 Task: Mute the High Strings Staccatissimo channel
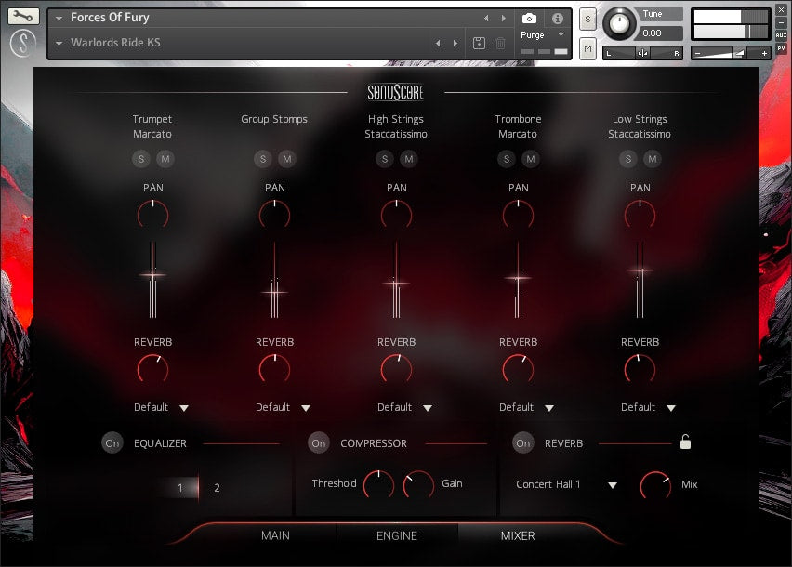409,159
